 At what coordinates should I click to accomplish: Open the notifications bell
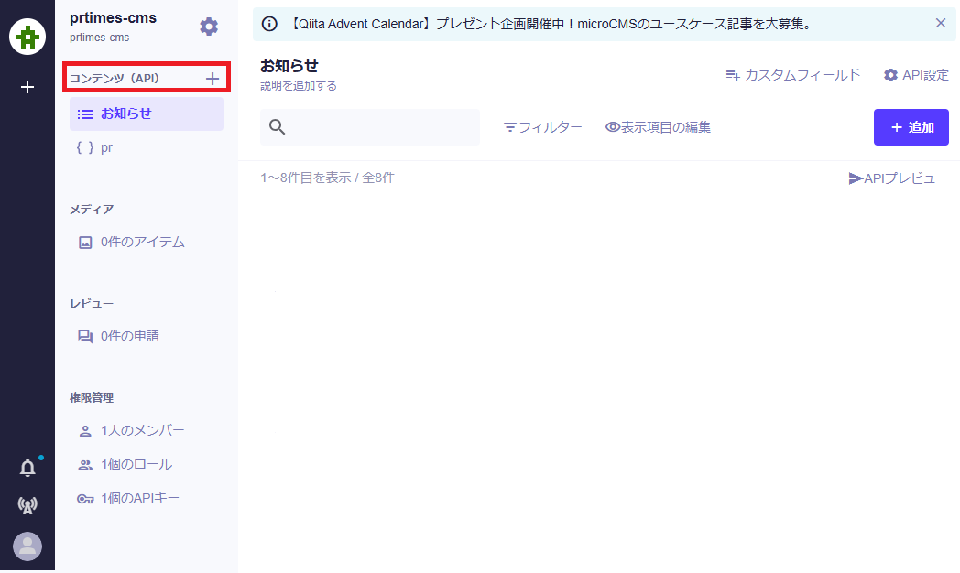[x=27, y=468]
